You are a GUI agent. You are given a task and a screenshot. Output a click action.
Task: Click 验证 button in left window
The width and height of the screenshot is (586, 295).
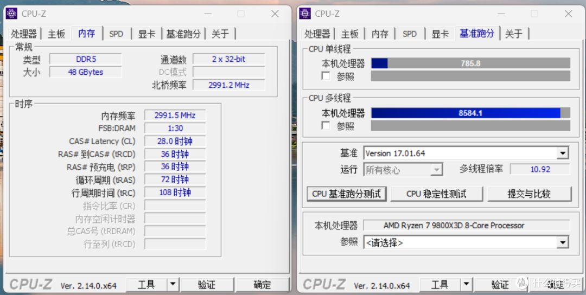click(x=207, y=285)
